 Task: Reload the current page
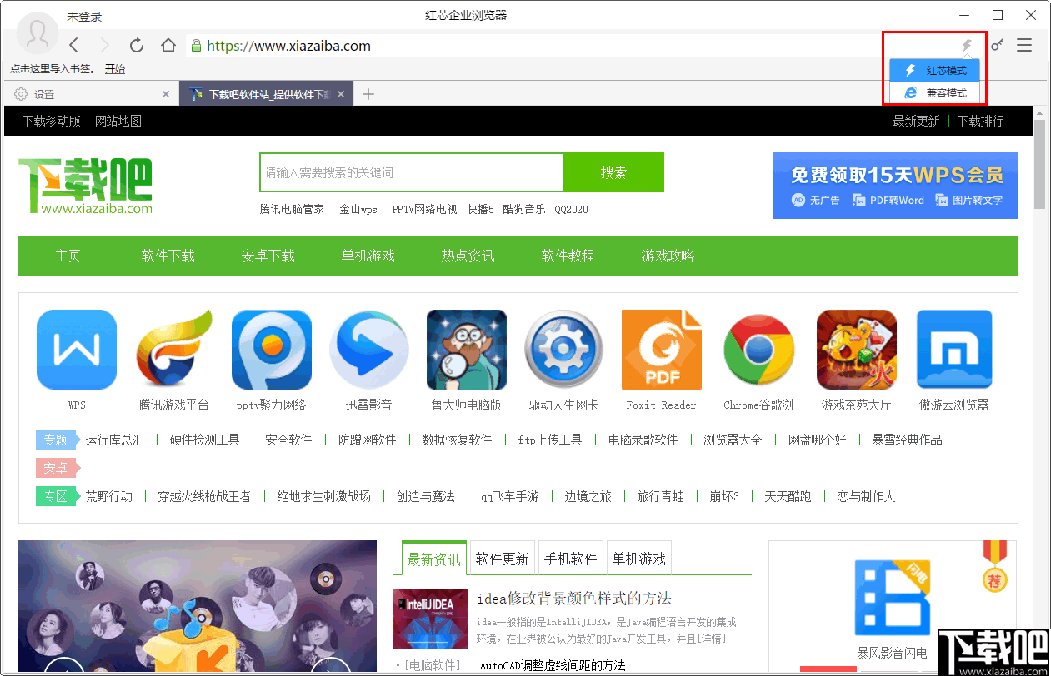(137, 46)
